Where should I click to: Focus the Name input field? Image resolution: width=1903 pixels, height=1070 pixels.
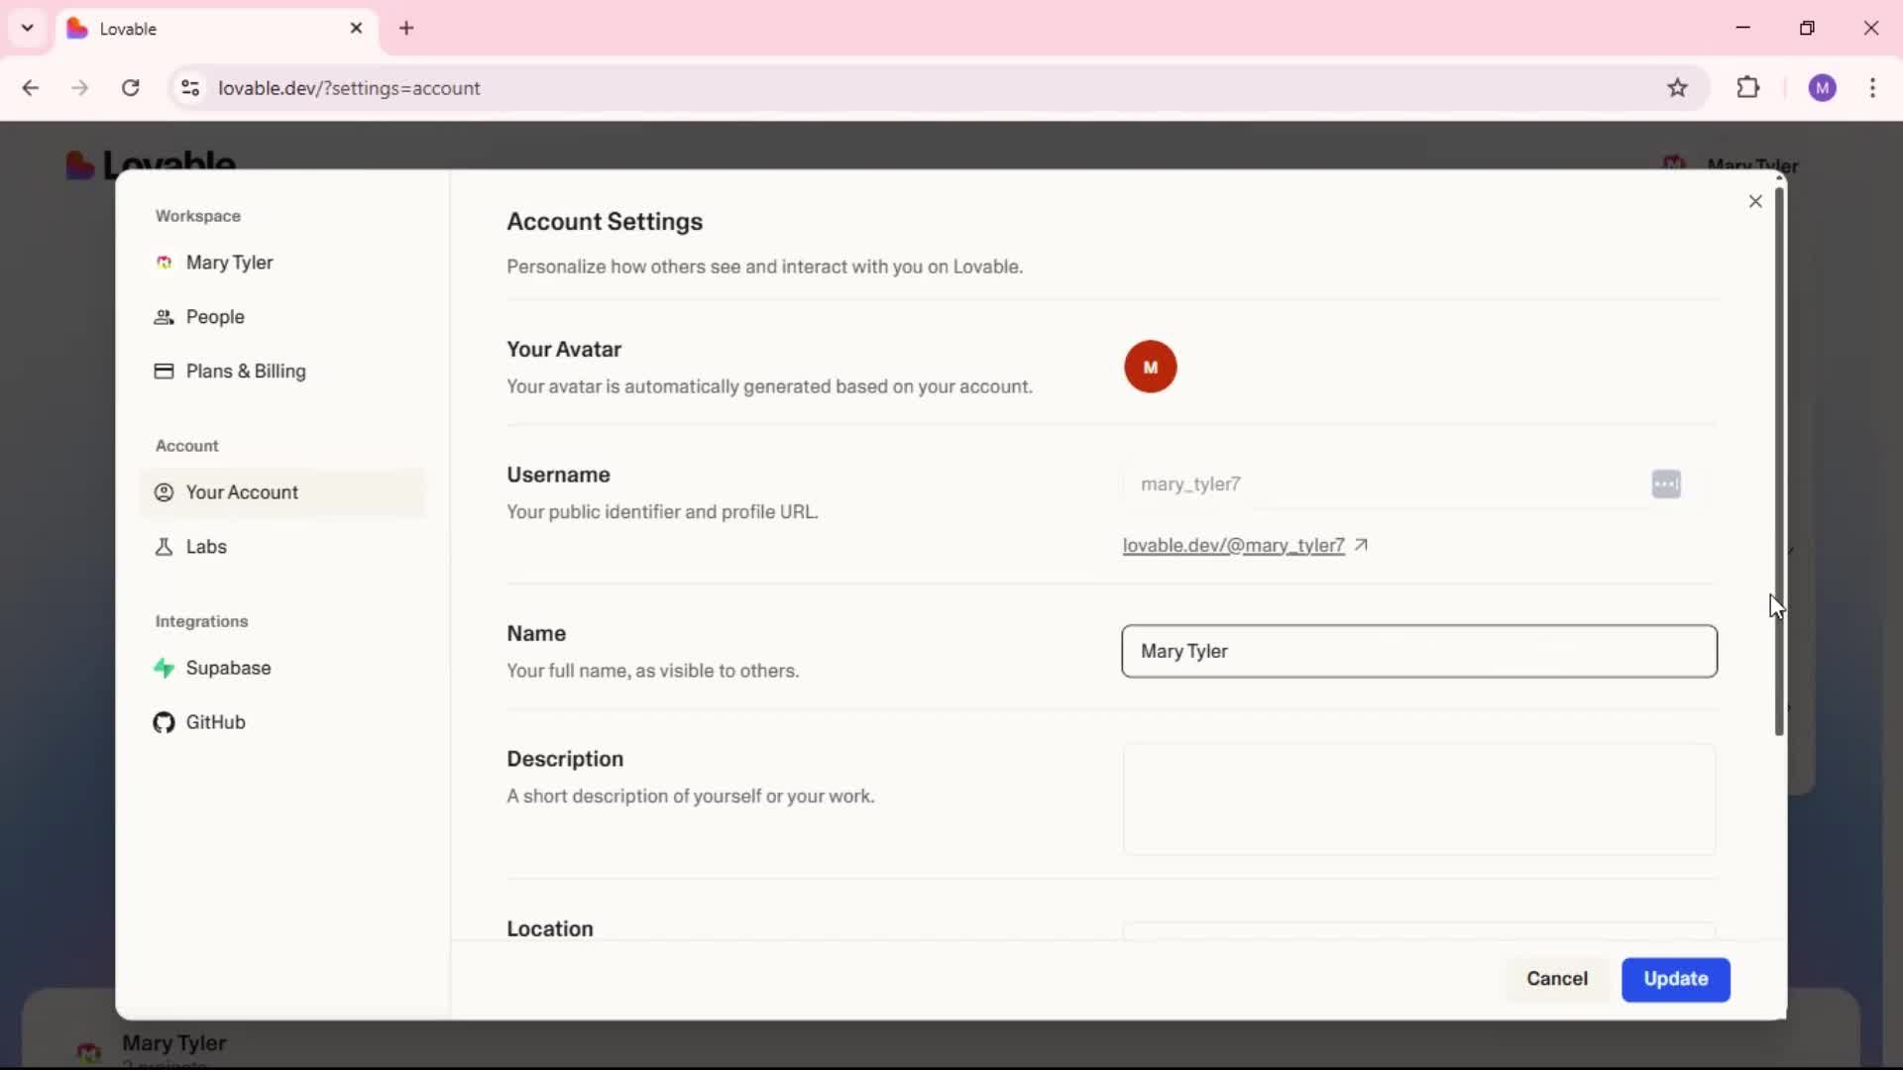1419,651
